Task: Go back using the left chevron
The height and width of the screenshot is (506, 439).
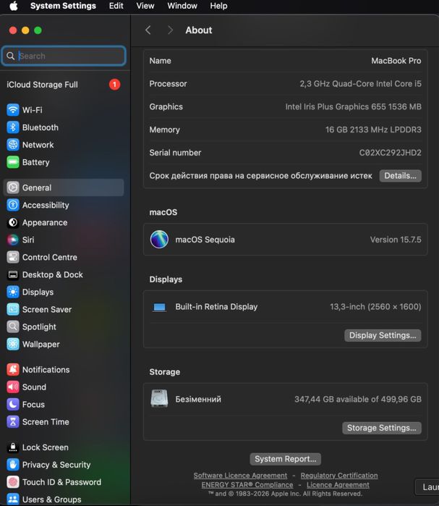Action: pyautogui.click(x=148, y=30)
